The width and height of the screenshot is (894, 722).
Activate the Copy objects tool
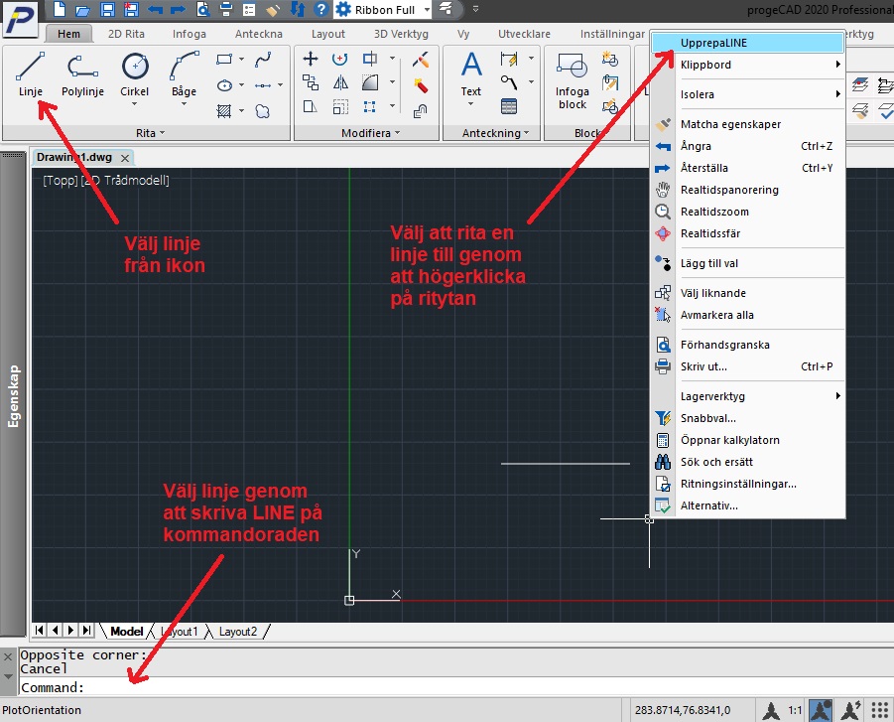click(x=311, y=83)
